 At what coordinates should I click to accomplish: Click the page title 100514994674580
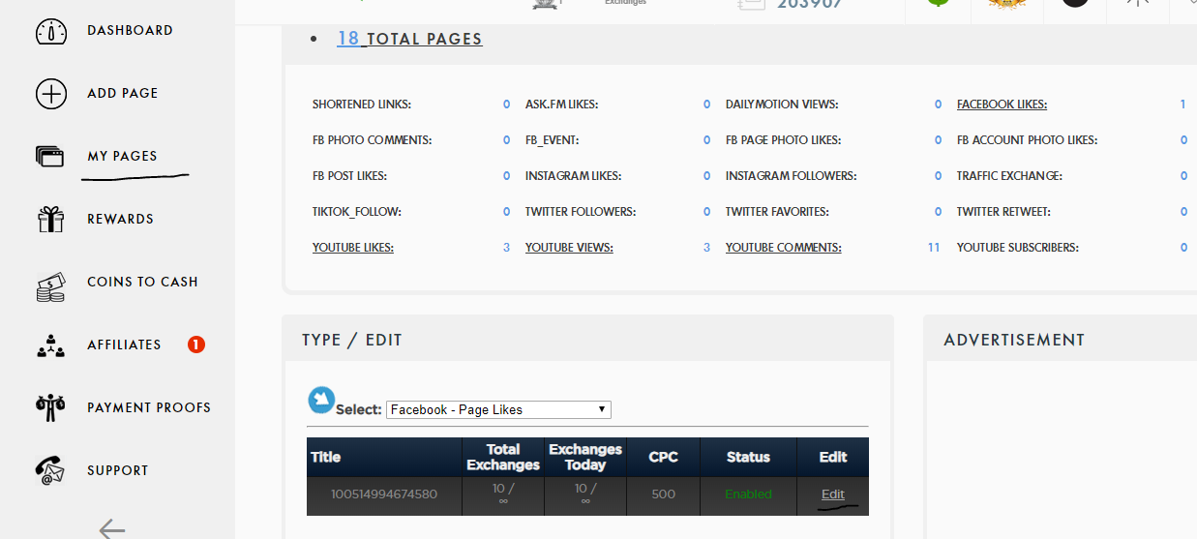[x=384, y=494]
